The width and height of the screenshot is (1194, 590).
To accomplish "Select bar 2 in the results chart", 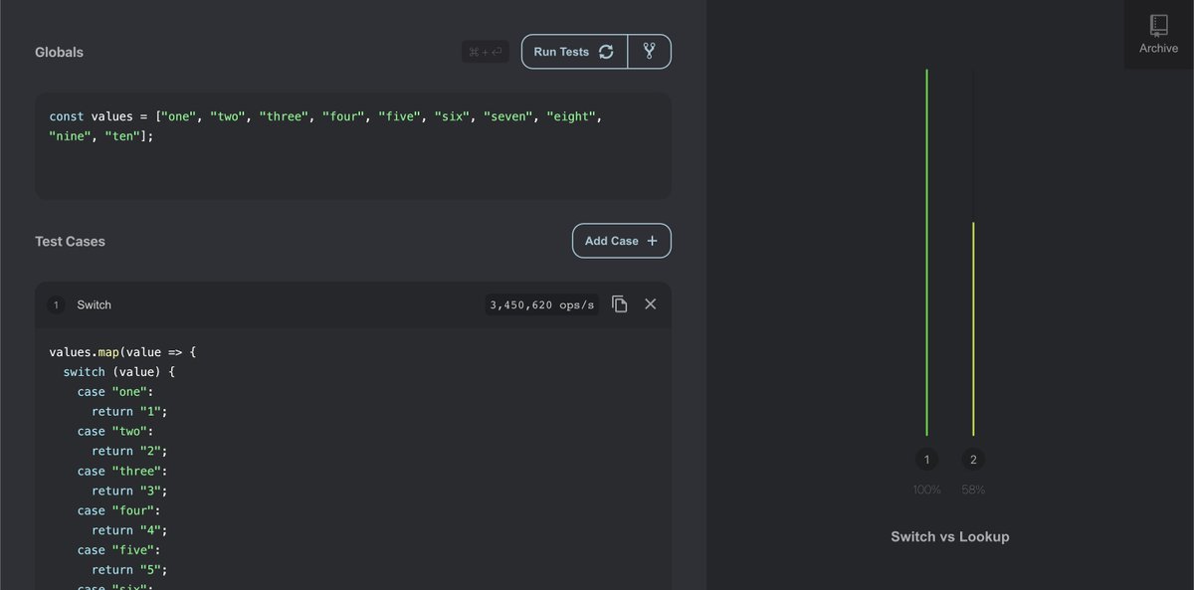I will 973,328.
